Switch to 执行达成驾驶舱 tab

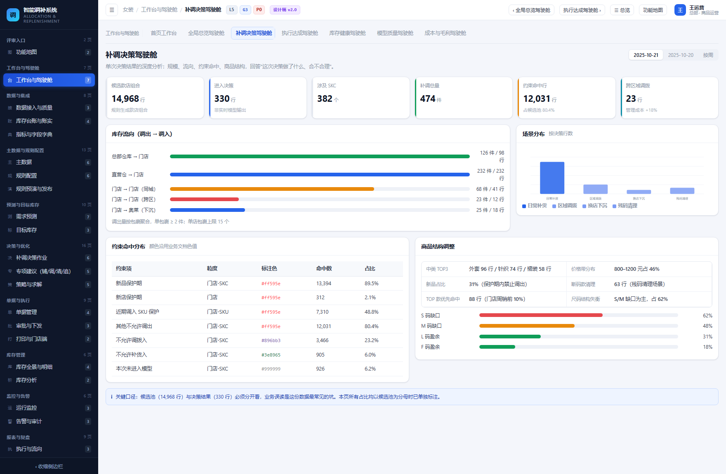point(300,33)
